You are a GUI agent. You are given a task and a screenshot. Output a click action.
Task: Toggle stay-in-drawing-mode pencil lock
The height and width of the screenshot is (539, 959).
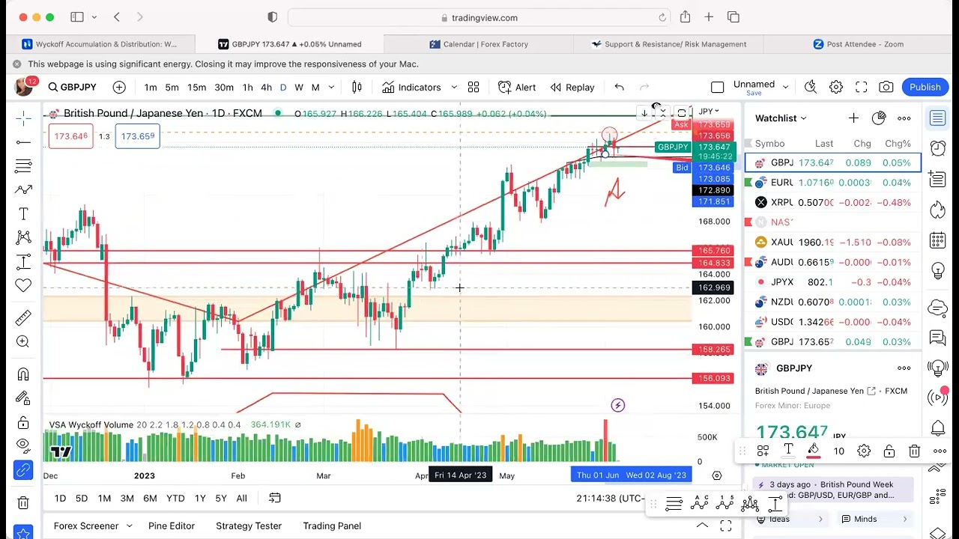pos(23,398)
